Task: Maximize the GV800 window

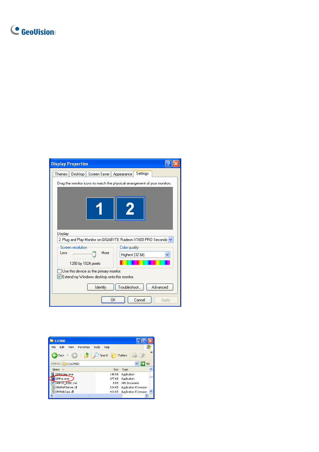Action: 144,341
